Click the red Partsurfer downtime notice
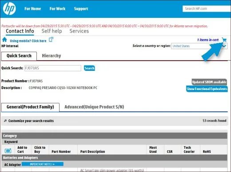This screenshot has height=172, width=231. click(104, 26)
